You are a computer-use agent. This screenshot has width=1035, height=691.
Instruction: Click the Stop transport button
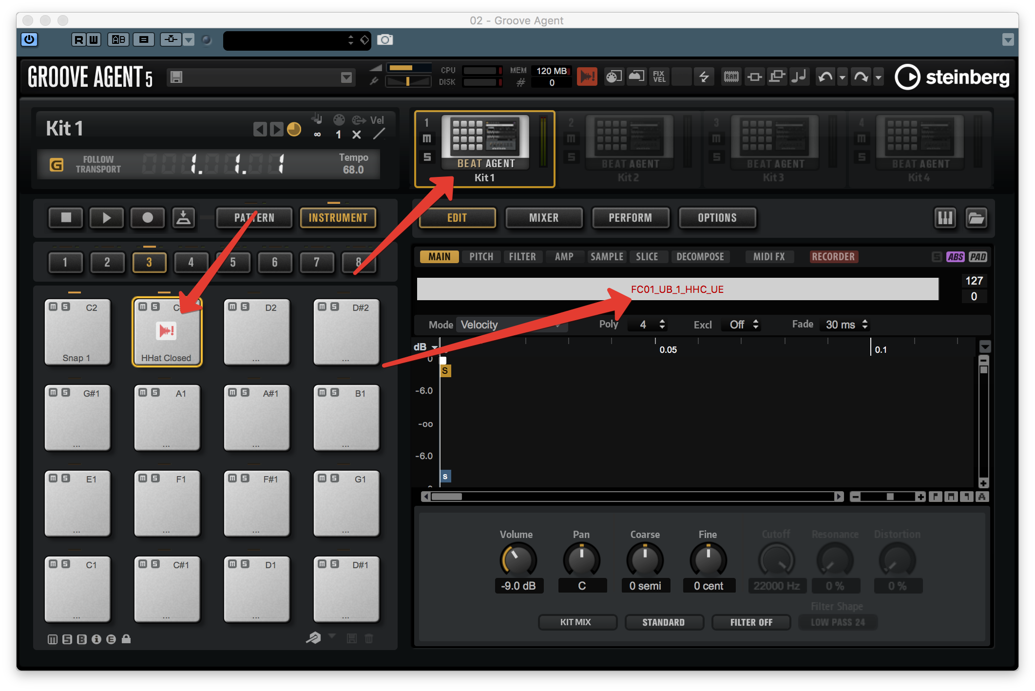(66, 218)
